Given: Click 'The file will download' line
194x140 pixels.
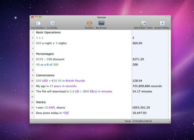Looking at the screenshot, I should pyautogui.click(x=74, y=92).
